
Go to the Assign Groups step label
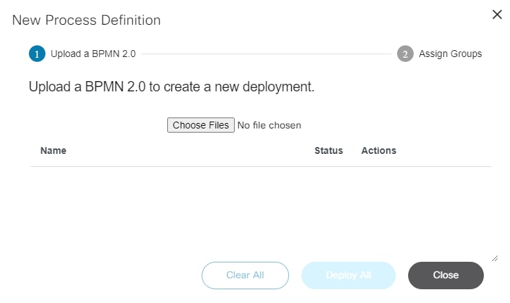(x=450, y=54)
